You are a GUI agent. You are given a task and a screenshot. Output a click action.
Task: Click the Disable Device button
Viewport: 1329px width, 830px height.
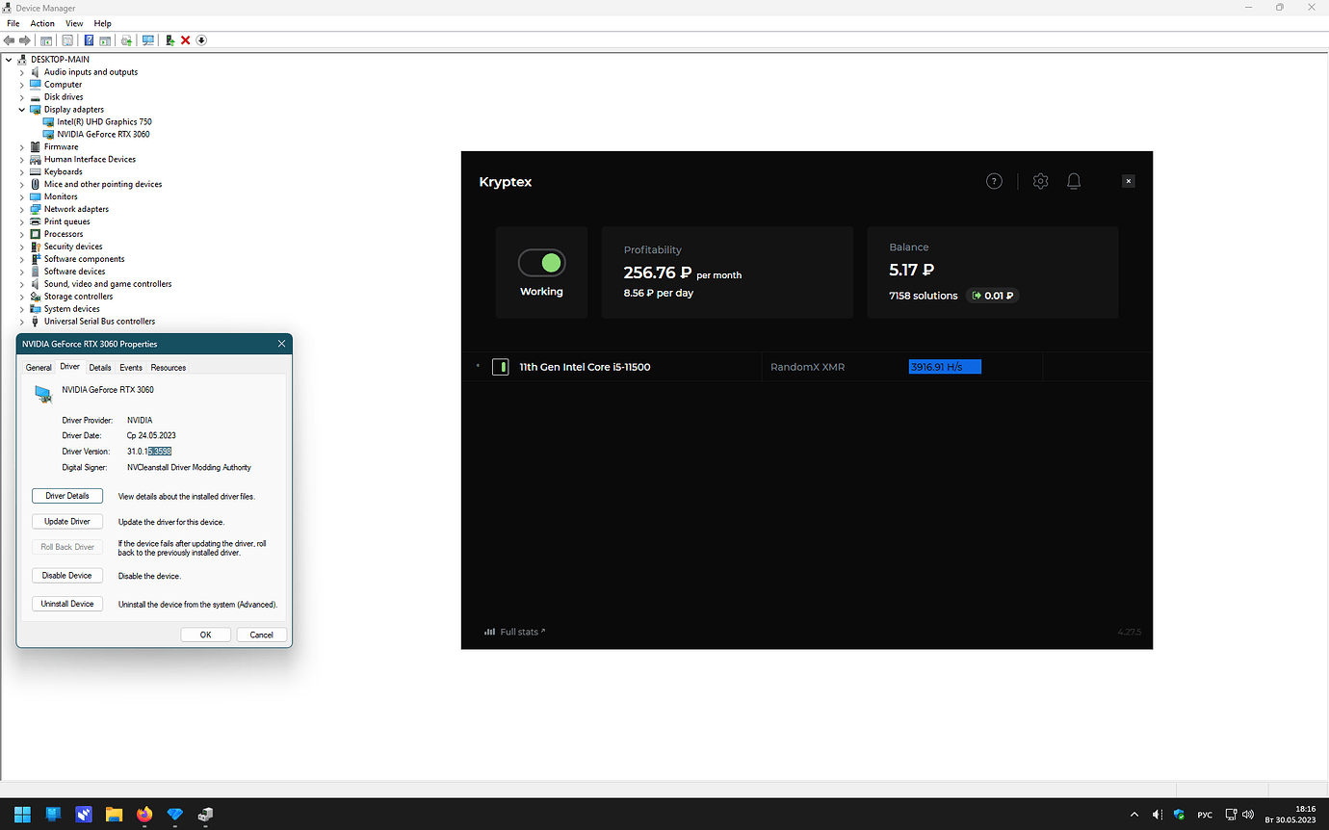click(67, 575)
